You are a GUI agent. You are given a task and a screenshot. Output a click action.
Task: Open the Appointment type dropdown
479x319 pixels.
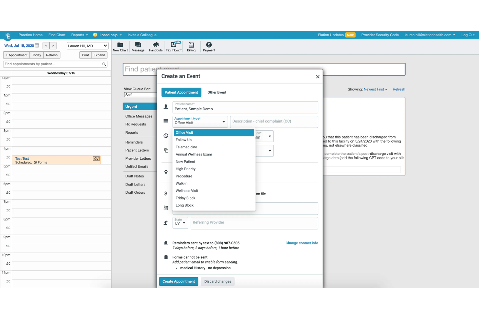(200, 121)
